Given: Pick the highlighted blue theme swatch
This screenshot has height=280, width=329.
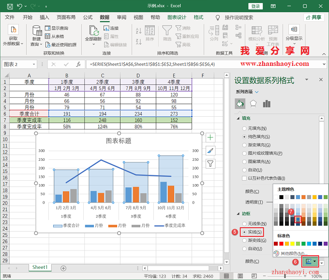Looking at the screenshot, I should tap(298, 219).
